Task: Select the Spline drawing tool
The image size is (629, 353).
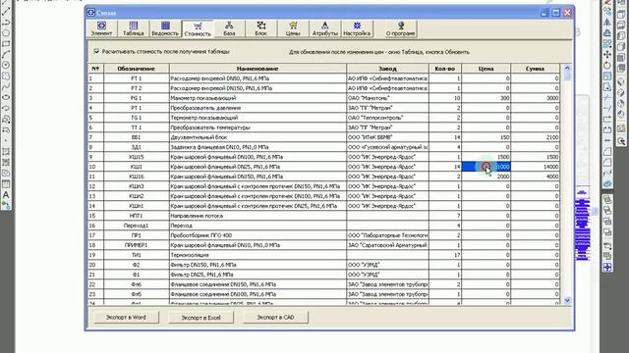Action: (x=6, y=87)
